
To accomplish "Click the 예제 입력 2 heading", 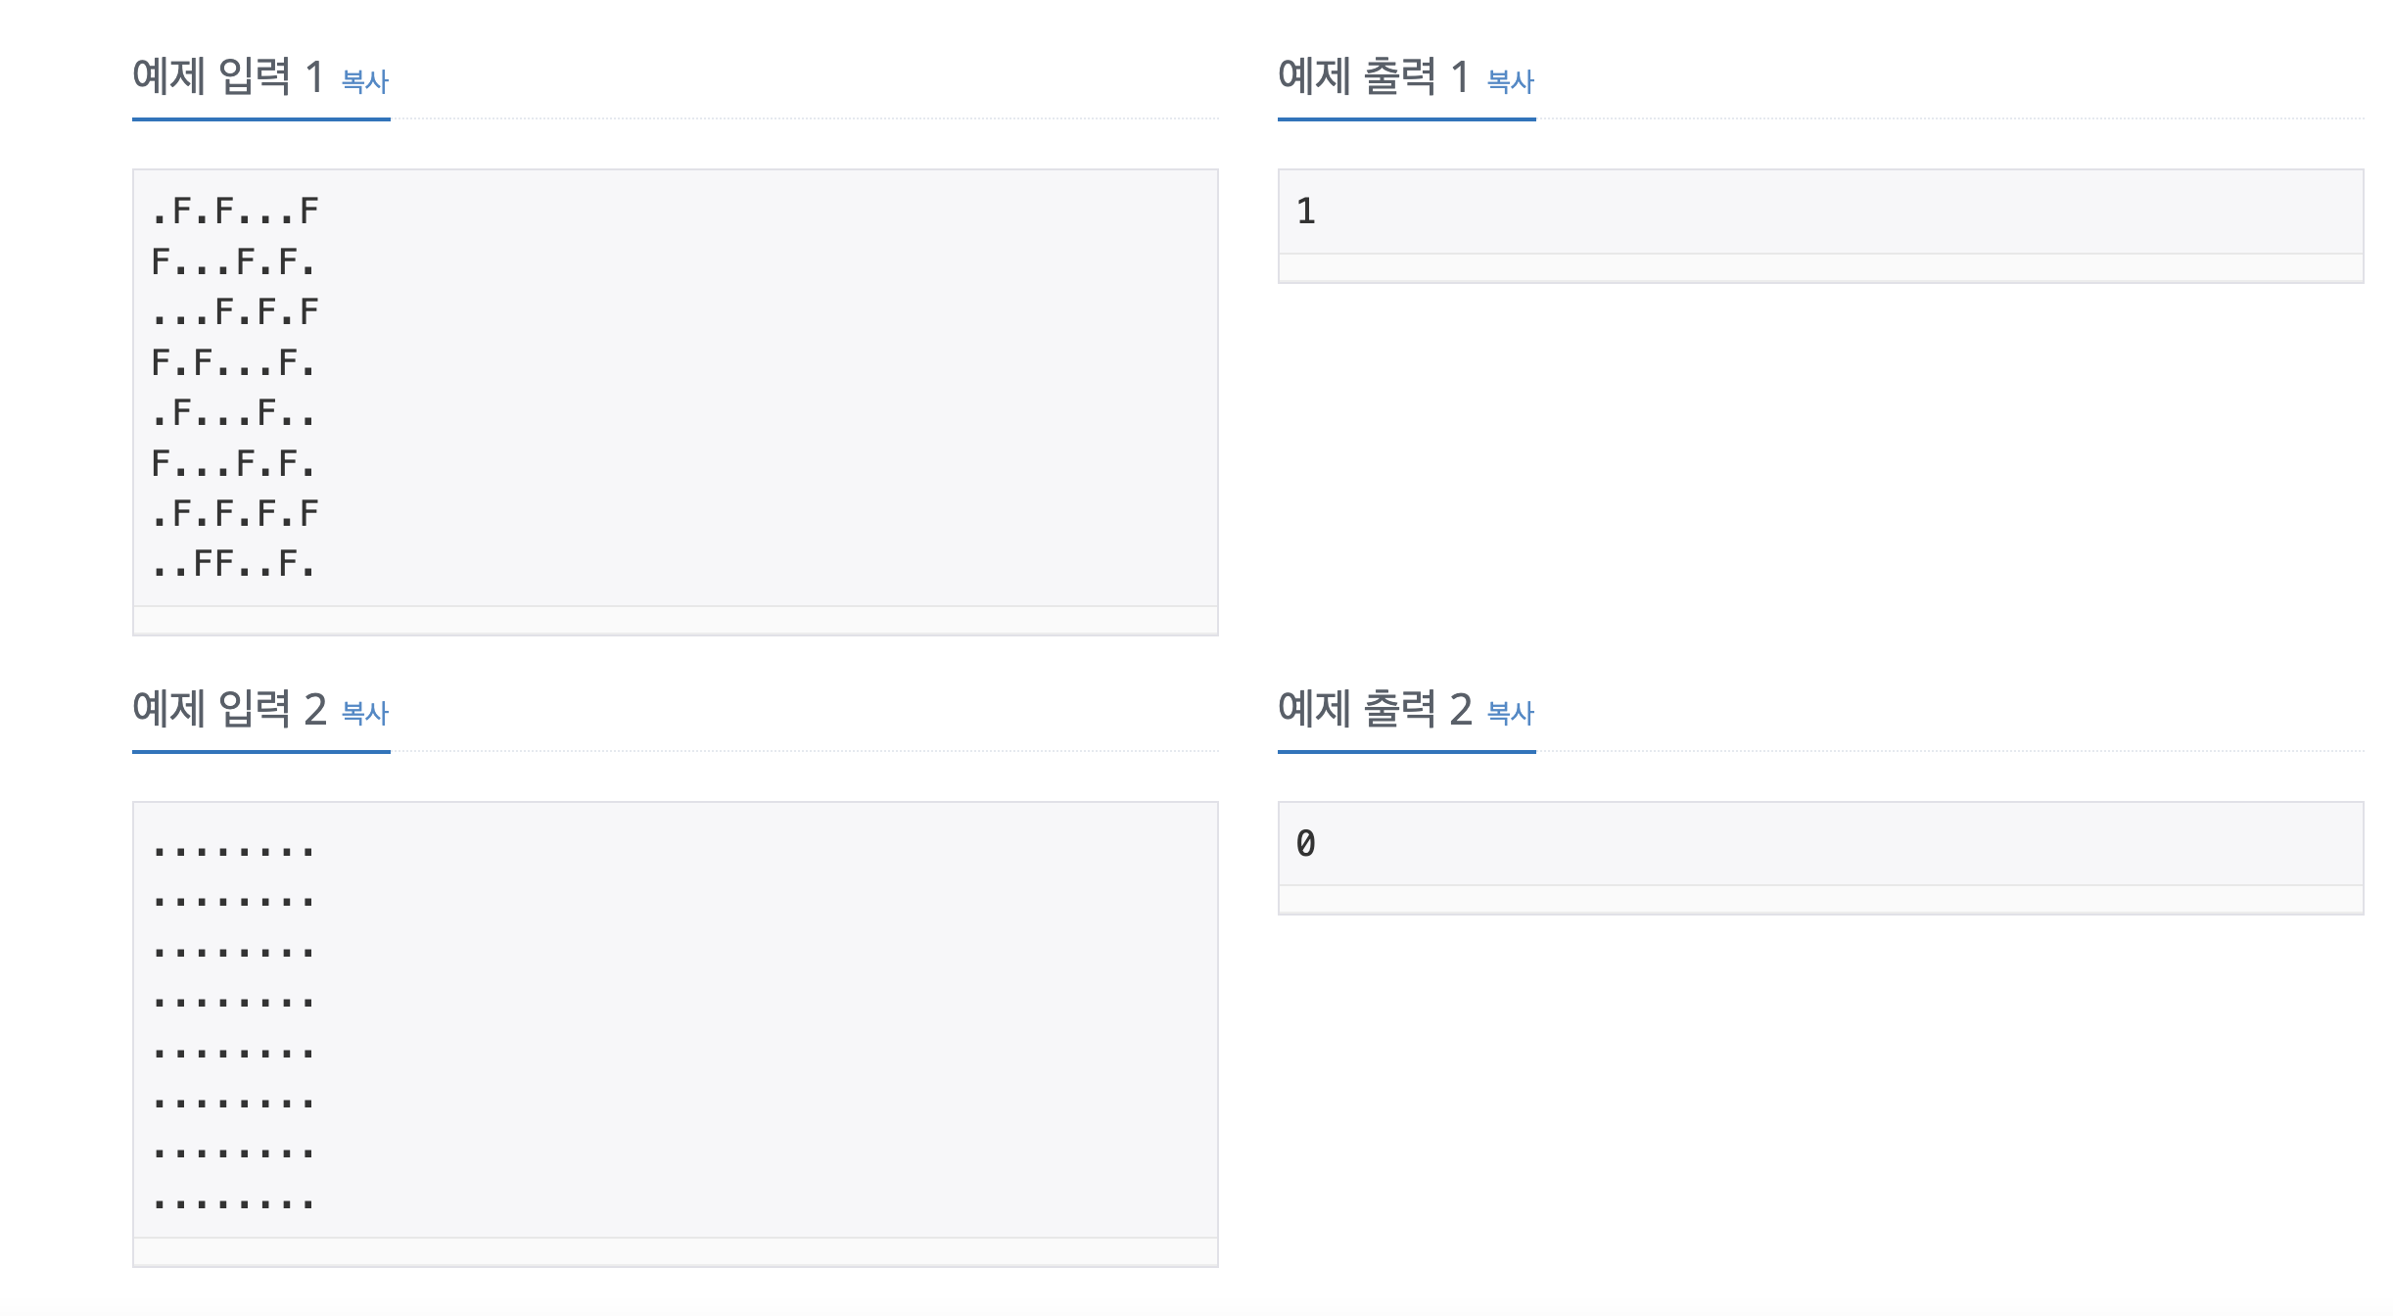I will click(229, 708).
